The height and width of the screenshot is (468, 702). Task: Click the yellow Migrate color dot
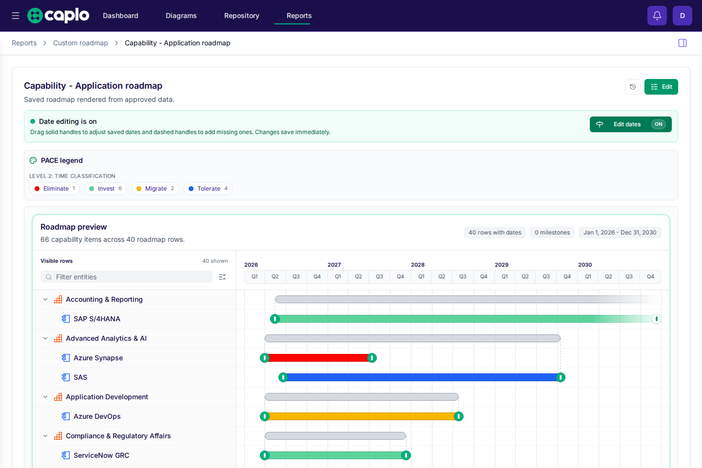(139, 189)
